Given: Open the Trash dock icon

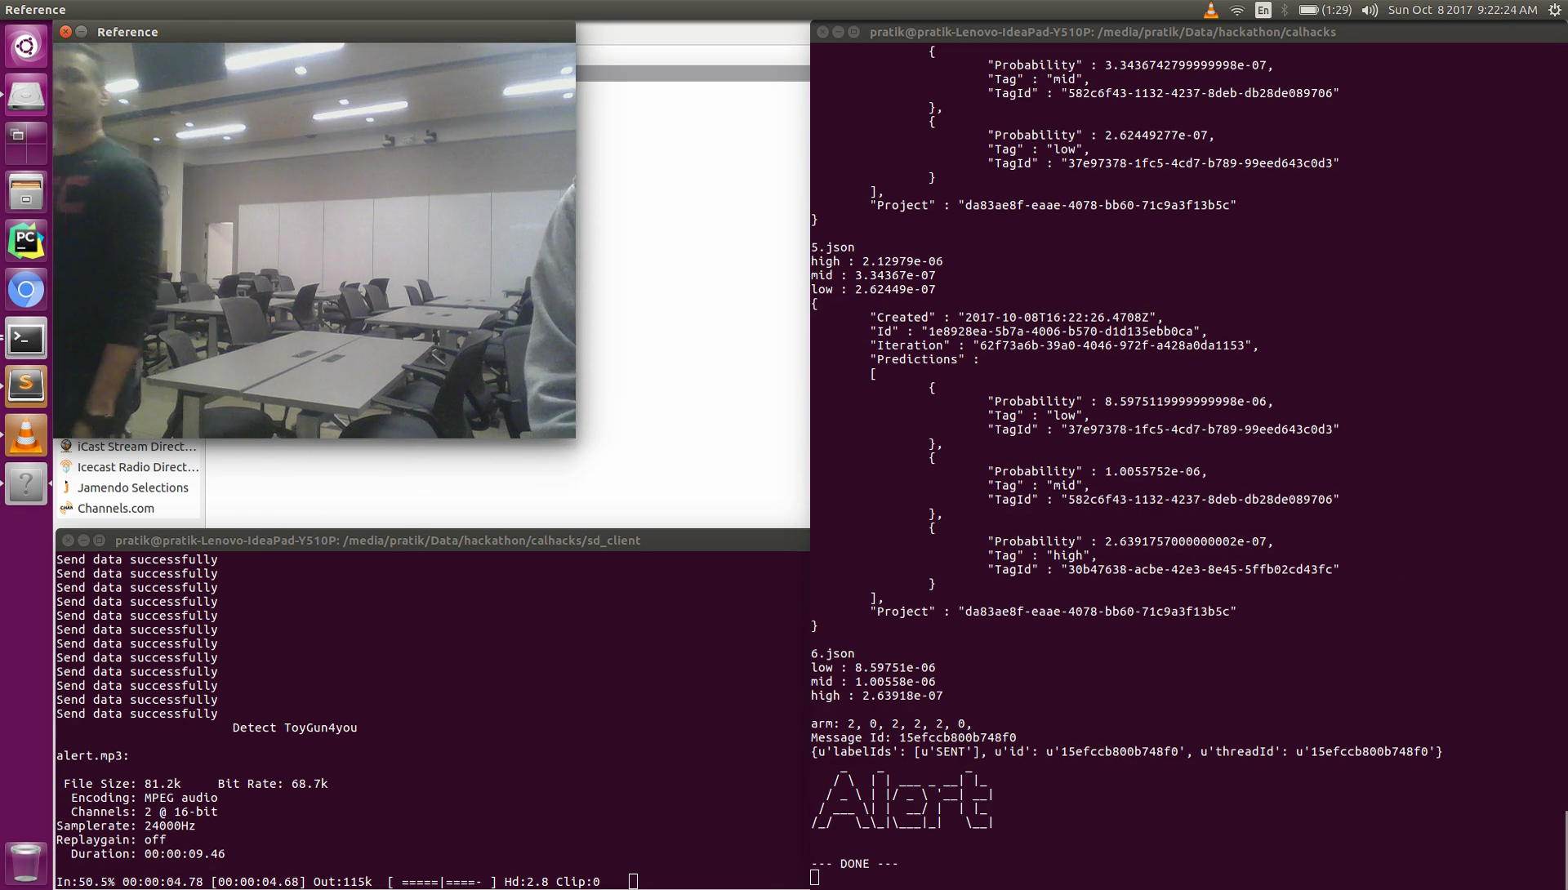Looking at the screenshot, I should click(x=26, y=862).
